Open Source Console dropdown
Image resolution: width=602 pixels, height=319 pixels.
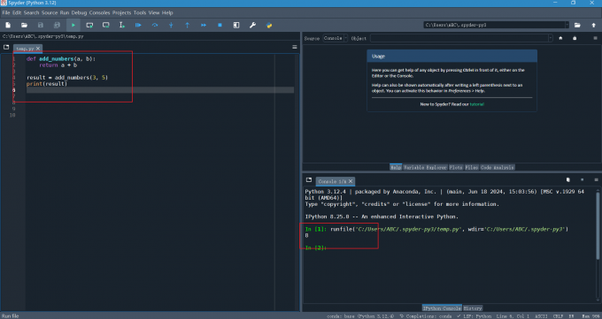(336, 38)
